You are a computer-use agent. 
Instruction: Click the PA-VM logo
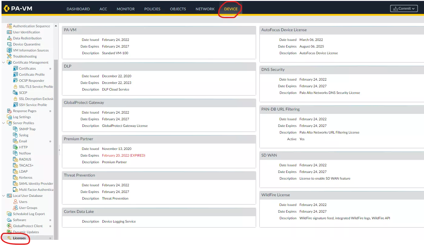click(x=18, y=8)
